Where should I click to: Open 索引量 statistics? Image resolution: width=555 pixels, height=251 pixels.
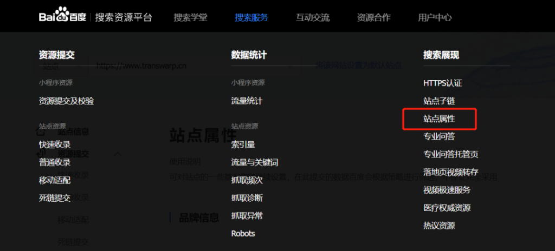coord(243,144)
